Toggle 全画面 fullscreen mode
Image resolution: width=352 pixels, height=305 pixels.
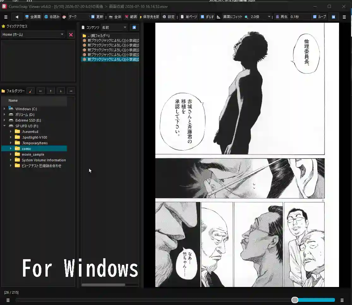pos(33,17)
